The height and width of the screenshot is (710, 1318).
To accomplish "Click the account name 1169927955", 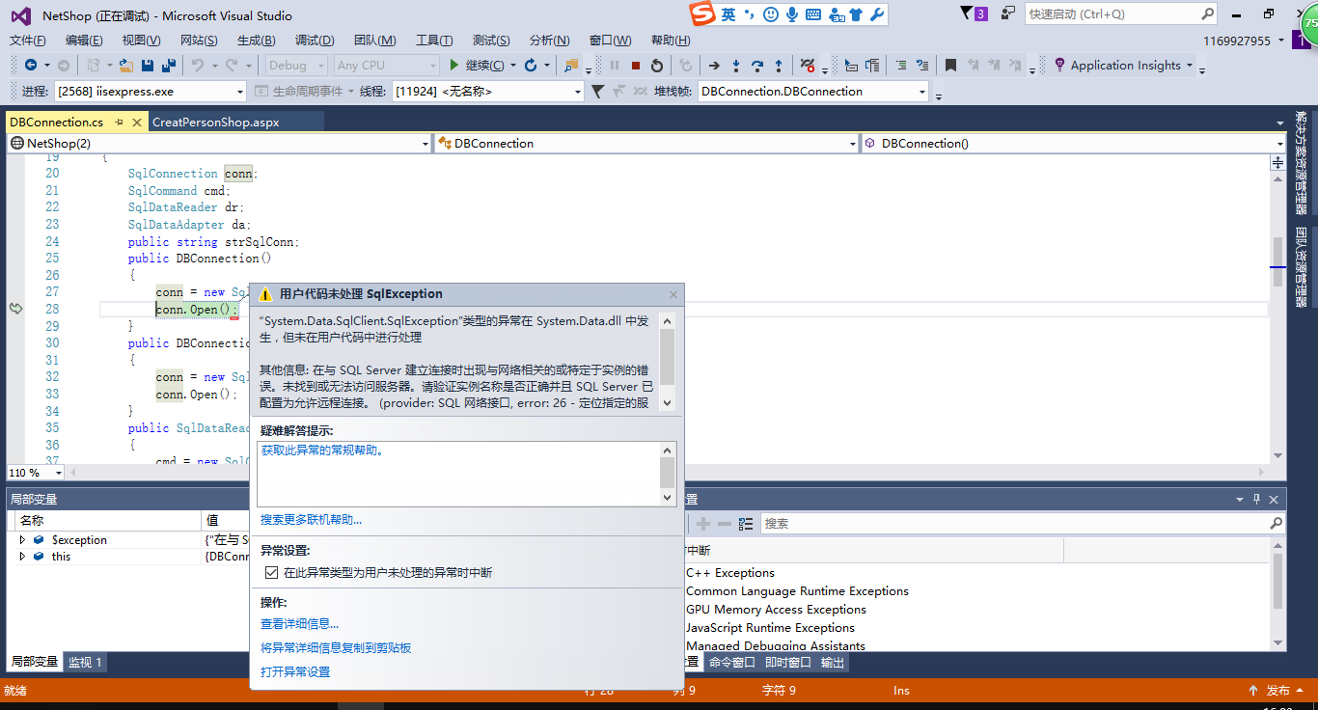I will click(x=1237, y=41).
